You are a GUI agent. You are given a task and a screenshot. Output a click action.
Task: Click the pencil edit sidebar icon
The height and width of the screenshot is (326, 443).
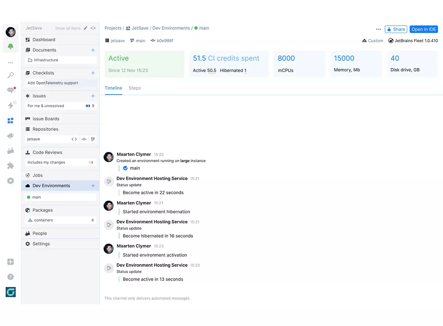tap(86, 28)
